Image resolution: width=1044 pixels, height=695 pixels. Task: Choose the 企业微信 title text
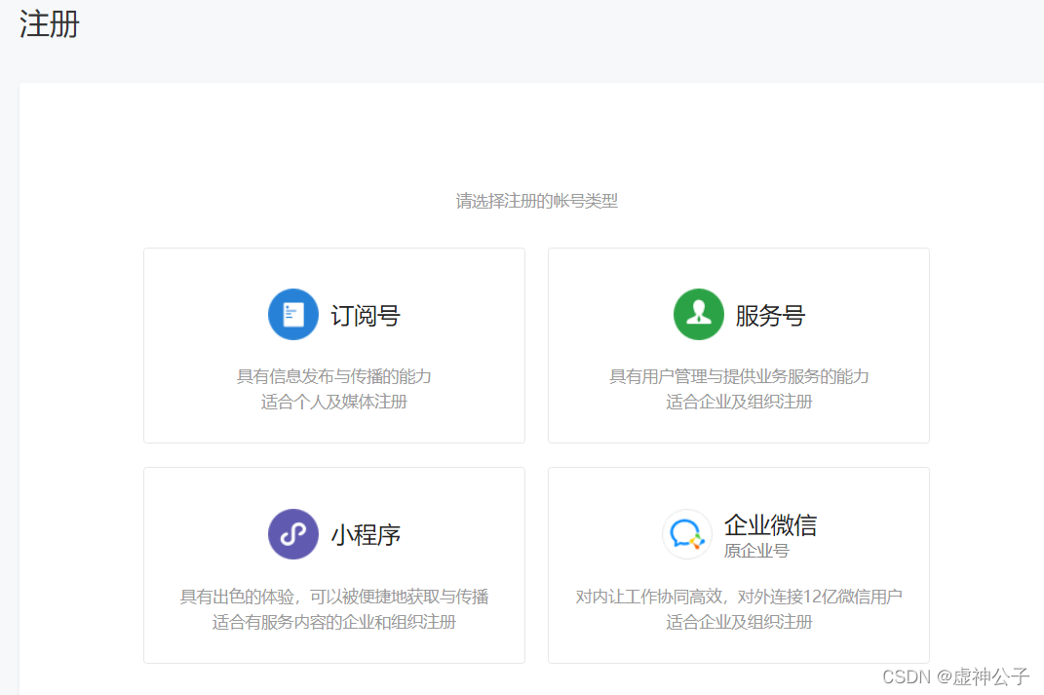coord(770,525)
